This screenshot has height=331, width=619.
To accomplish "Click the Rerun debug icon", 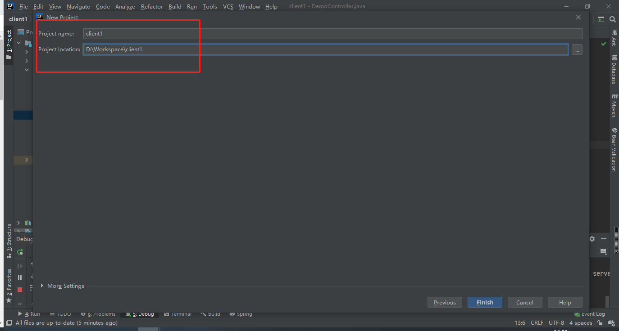I will (20, 252).
